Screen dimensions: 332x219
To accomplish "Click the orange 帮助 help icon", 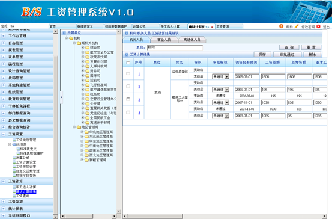I will point(281,26).
